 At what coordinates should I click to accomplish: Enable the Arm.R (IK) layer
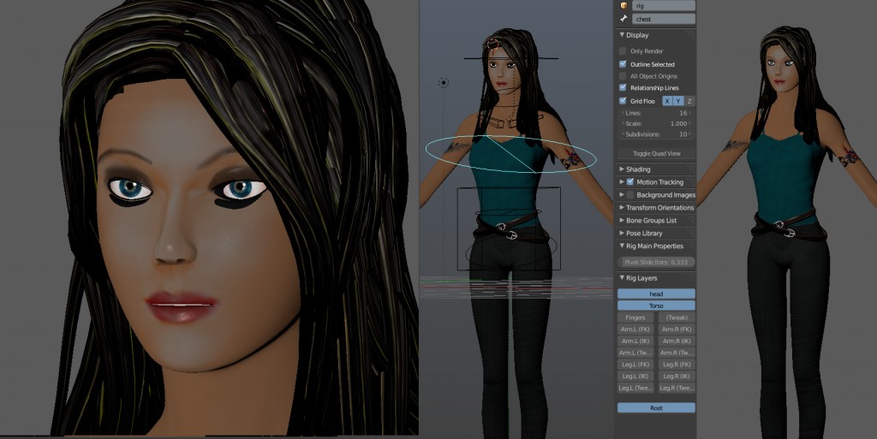tap(677, 341)
